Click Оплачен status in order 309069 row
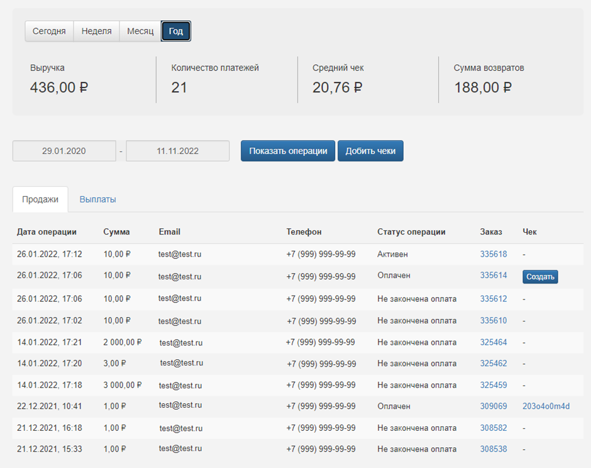The image size is (591, 468). (394, 406)
